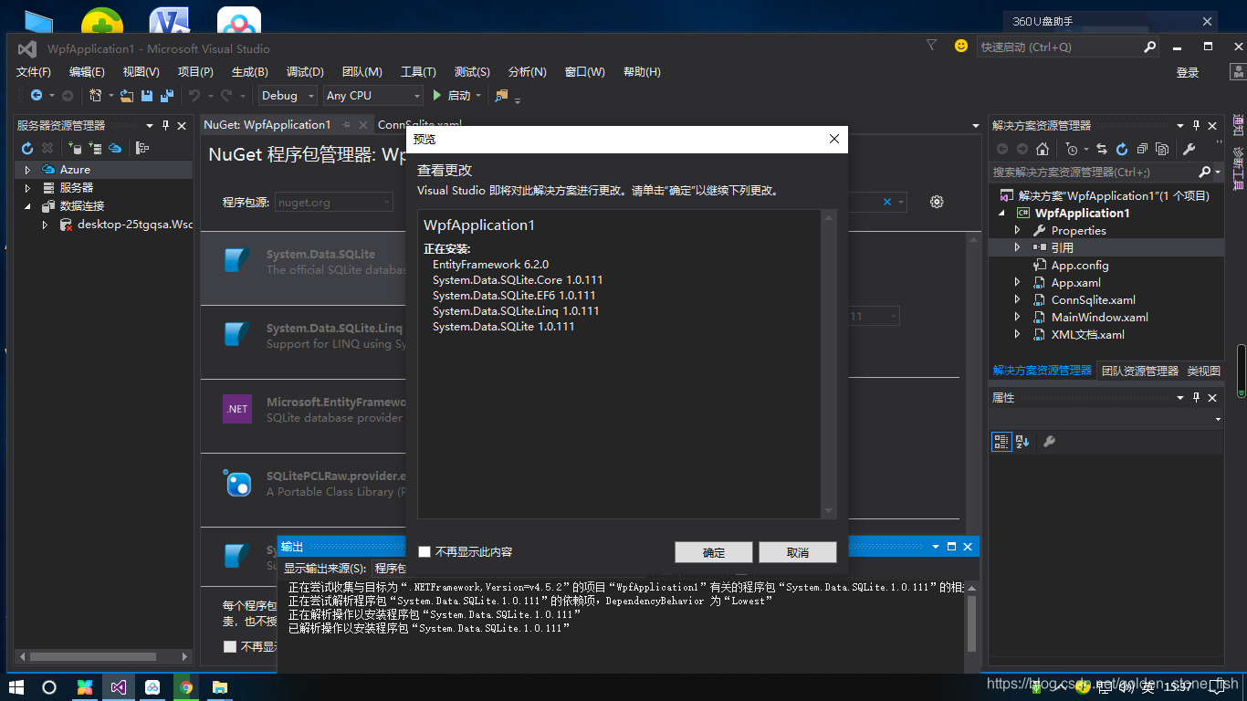1247x701 pixels.
Task: Toggle auto-hide pin on Solution Explorer panel
Action: (x=1195, y=125)
